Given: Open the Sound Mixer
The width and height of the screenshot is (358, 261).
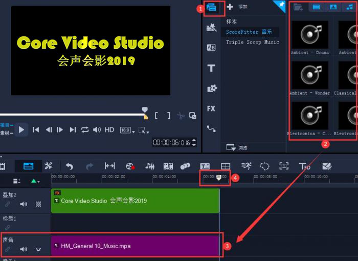Looking at the screenshot, I should pos(150,166).
